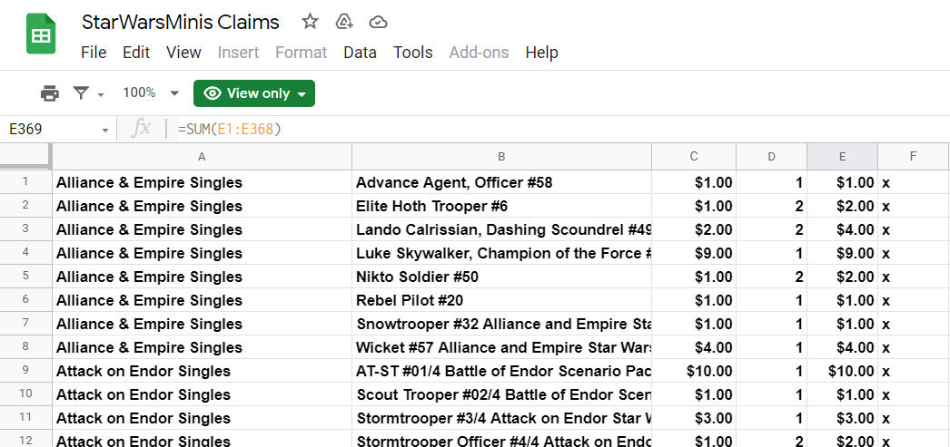The height and width of the screenshot is (447, 950).
Task: Click cell 'AT-ST #01/4 Battle of Endor'
Action: pyautogui.click(x=501, y=371)
